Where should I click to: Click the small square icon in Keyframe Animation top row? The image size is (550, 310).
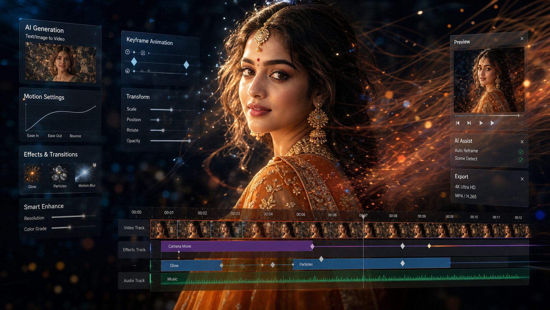point(143,53)
